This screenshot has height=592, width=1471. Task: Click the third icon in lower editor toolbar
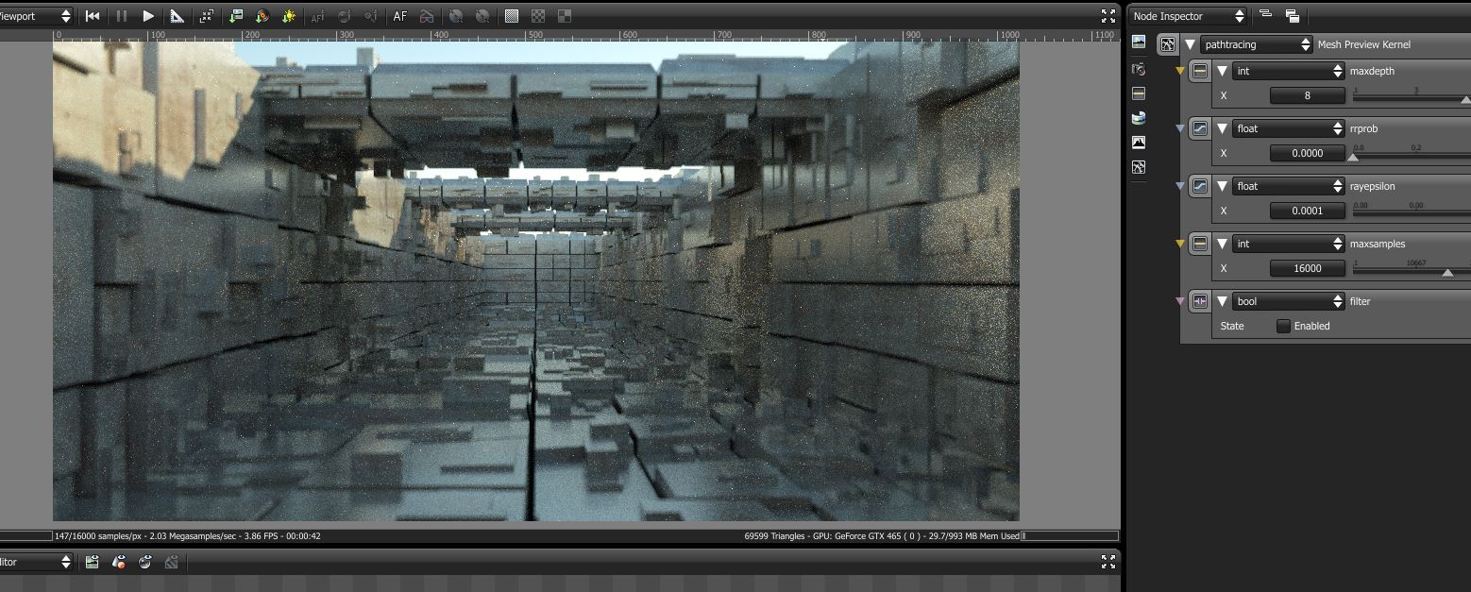click(x=145, y=562)
